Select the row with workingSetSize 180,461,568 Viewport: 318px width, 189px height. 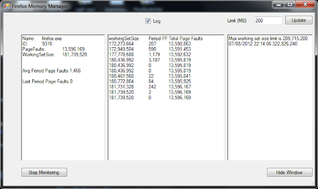pos(150,76)
